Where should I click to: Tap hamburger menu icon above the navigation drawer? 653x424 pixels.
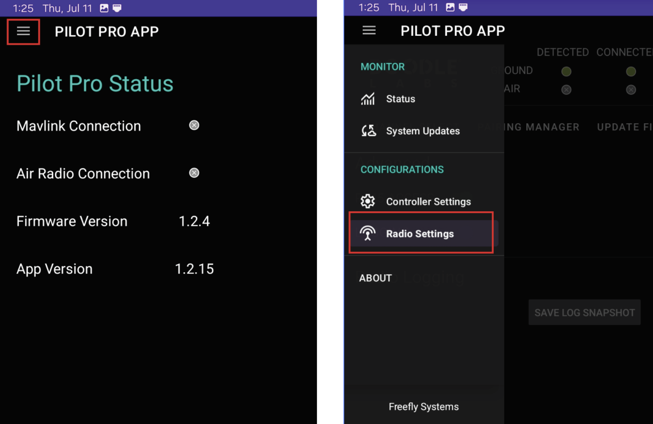pyautogui.click(x=369, y=30)
